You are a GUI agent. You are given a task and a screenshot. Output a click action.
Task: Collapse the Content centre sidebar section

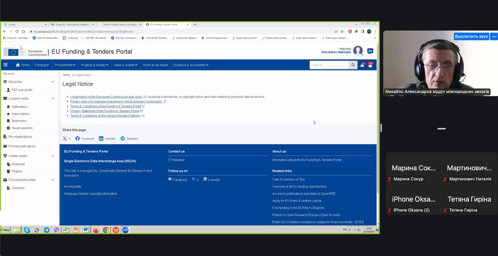pos(53,99)
